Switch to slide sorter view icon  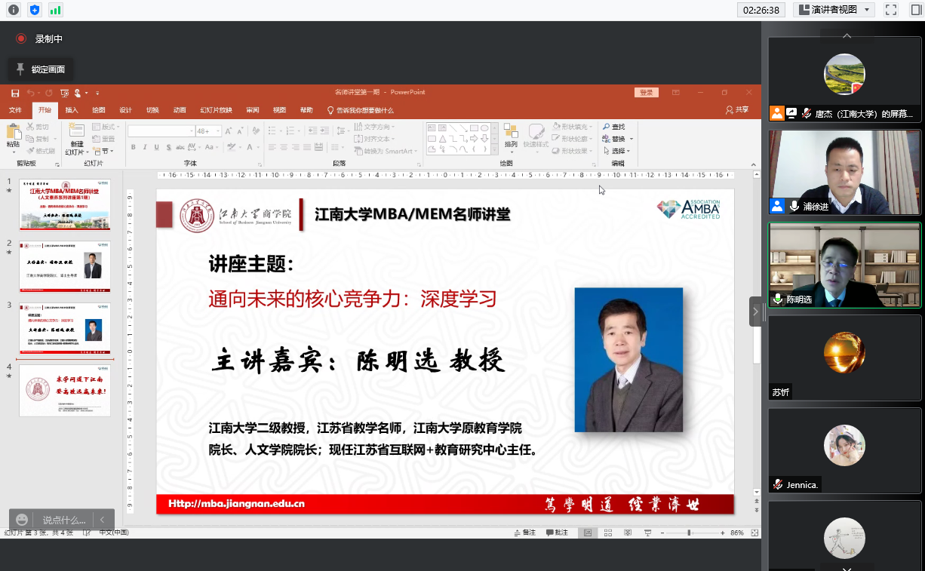pyautogui.click(x=607, y=533)
